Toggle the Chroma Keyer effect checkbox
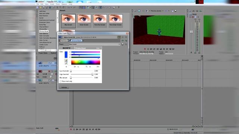239x134 pixels. tap(70, 41)
